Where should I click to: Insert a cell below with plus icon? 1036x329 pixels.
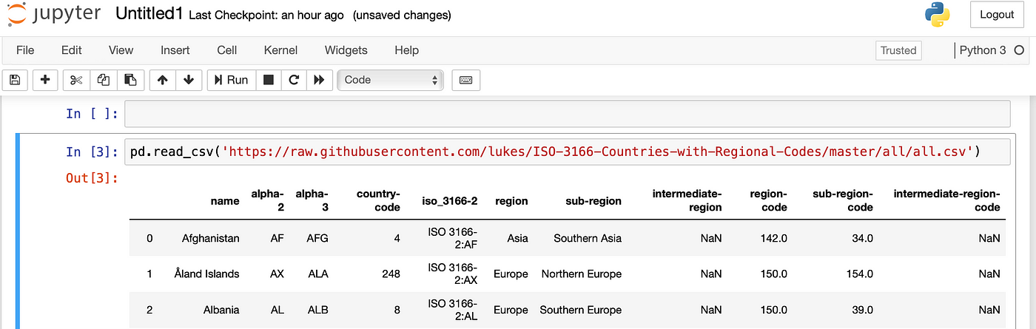click(x=45, y=80)
